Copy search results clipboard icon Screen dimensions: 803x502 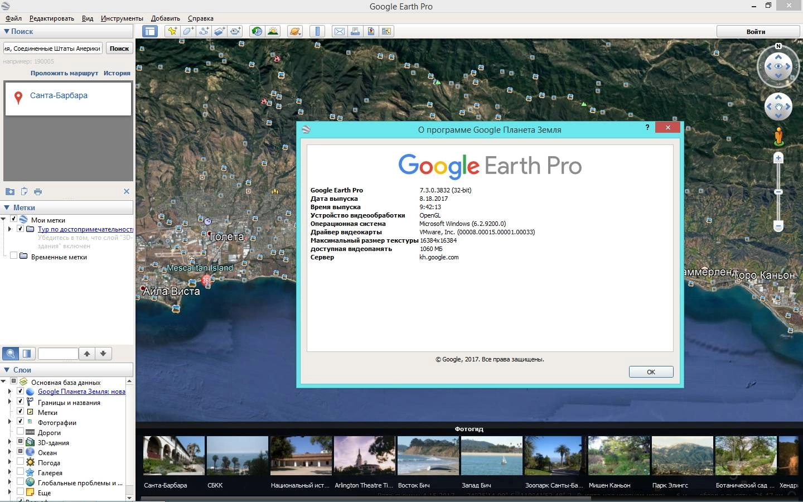pos(24,191)
